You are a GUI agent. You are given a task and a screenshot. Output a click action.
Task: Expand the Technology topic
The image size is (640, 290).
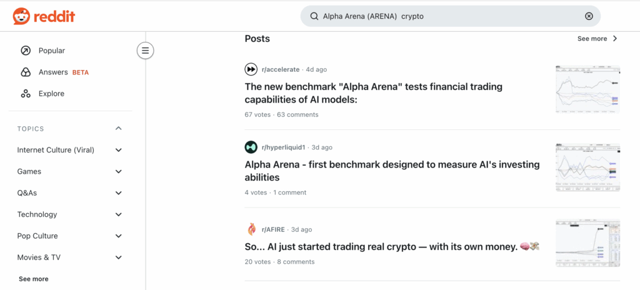click(x=119, y=214)
